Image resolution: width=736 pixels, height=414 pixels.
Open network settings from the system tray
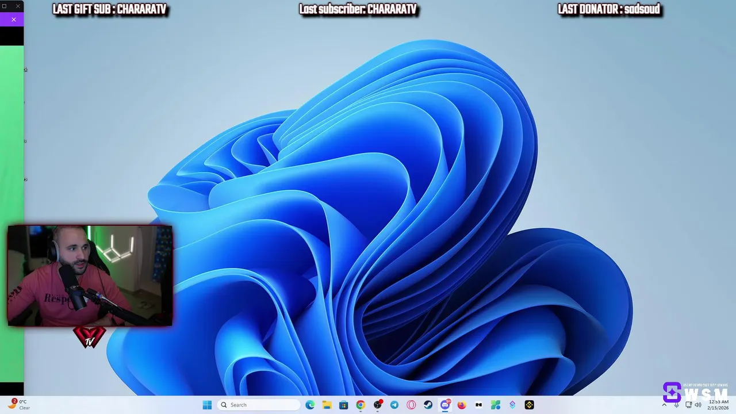point(688,405)
